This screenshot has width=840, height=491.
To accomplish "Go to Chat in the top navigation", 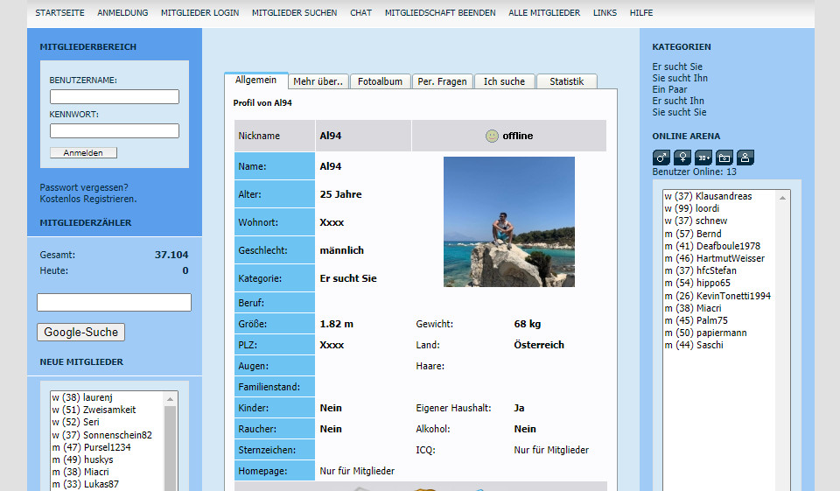I will pyautogui.click(x=360, y=13).
